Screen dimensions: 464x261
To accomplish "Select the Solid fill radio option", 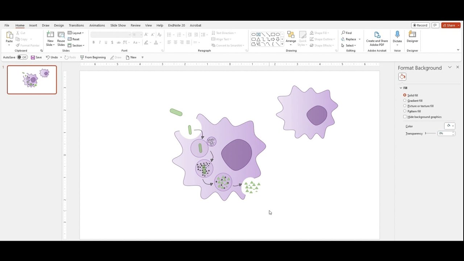I will coord(405,95).
